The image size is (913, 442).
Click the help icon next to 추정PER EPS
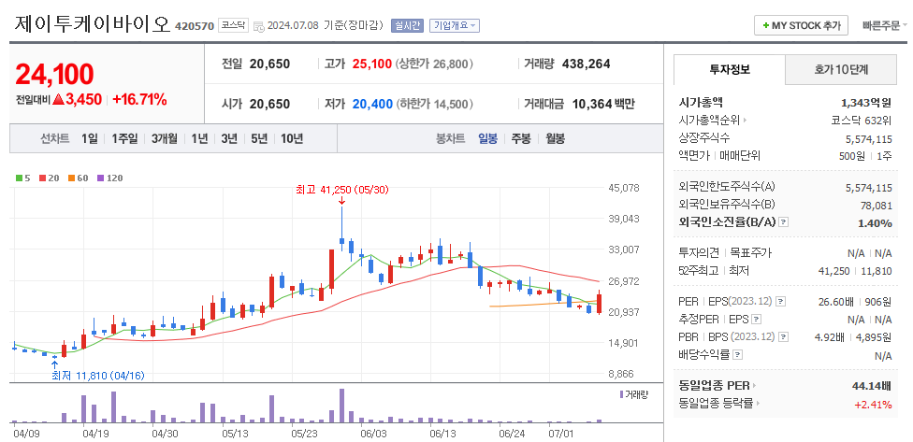pyautogui.click(x=756, y=320)
